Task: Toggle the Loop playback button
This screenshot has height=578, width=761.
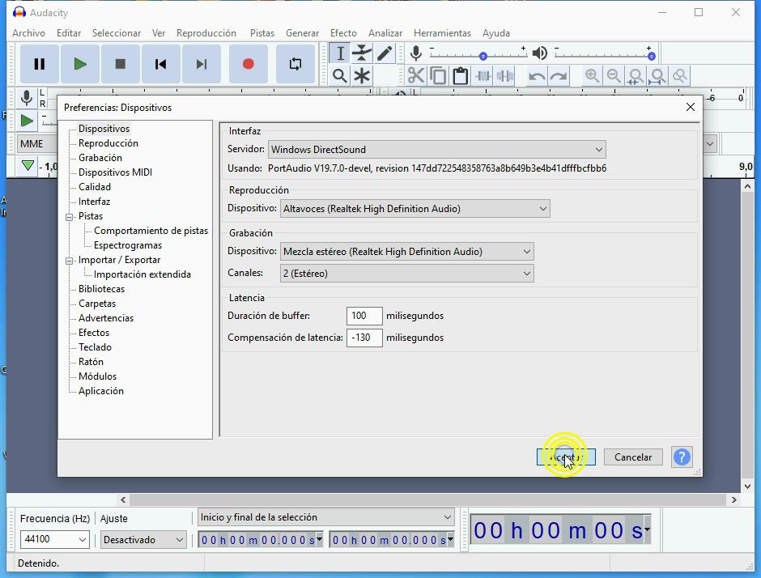Action: pos(295,64)
